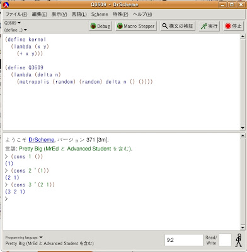Image resolution: width=247 pixels, height=252 pixels.
Task: Open the ヘルプ(H) menu
Action: tap(142, 14)
